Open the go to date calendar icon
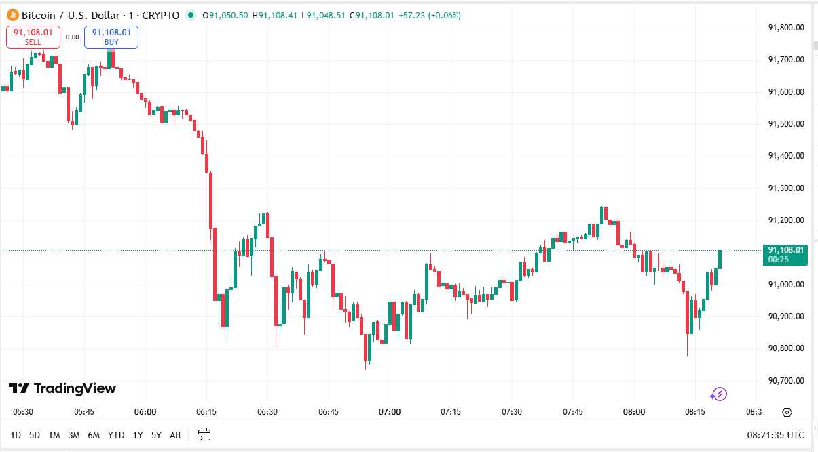Screen dimensions: 818x452 pyautogui.click(x=204, y=435)
